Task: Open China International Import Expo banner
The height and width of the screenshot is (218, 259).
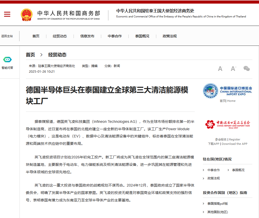Action: [227, 91]
